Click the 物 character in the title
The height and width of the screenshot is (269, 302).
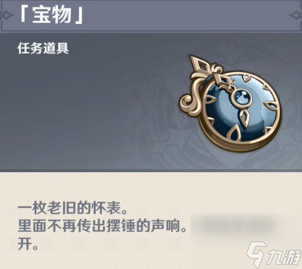61,15
